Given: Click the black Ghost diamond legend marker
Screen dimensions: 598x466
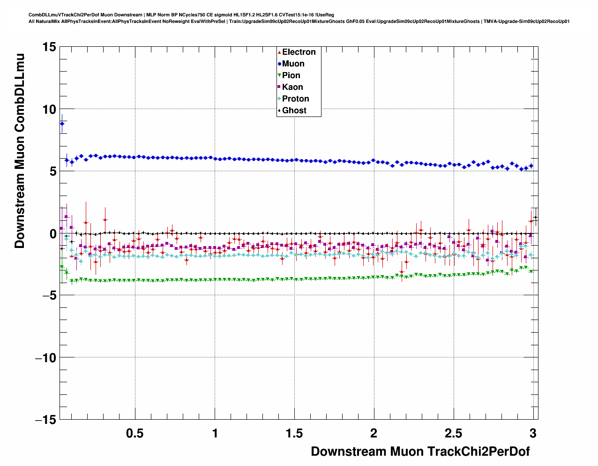Looking at the screenshot, I should coord(280,111).
